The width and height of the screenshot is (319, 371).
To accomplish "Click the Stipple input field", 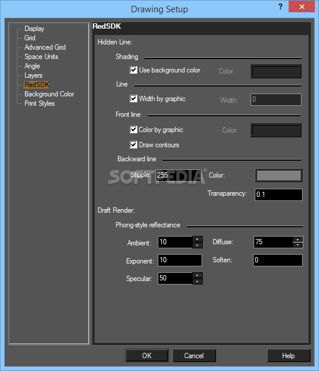I will click(x=178, y=175).
